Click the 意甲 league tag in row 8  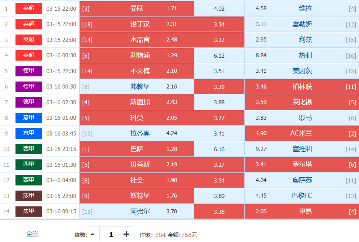point(29,118)
